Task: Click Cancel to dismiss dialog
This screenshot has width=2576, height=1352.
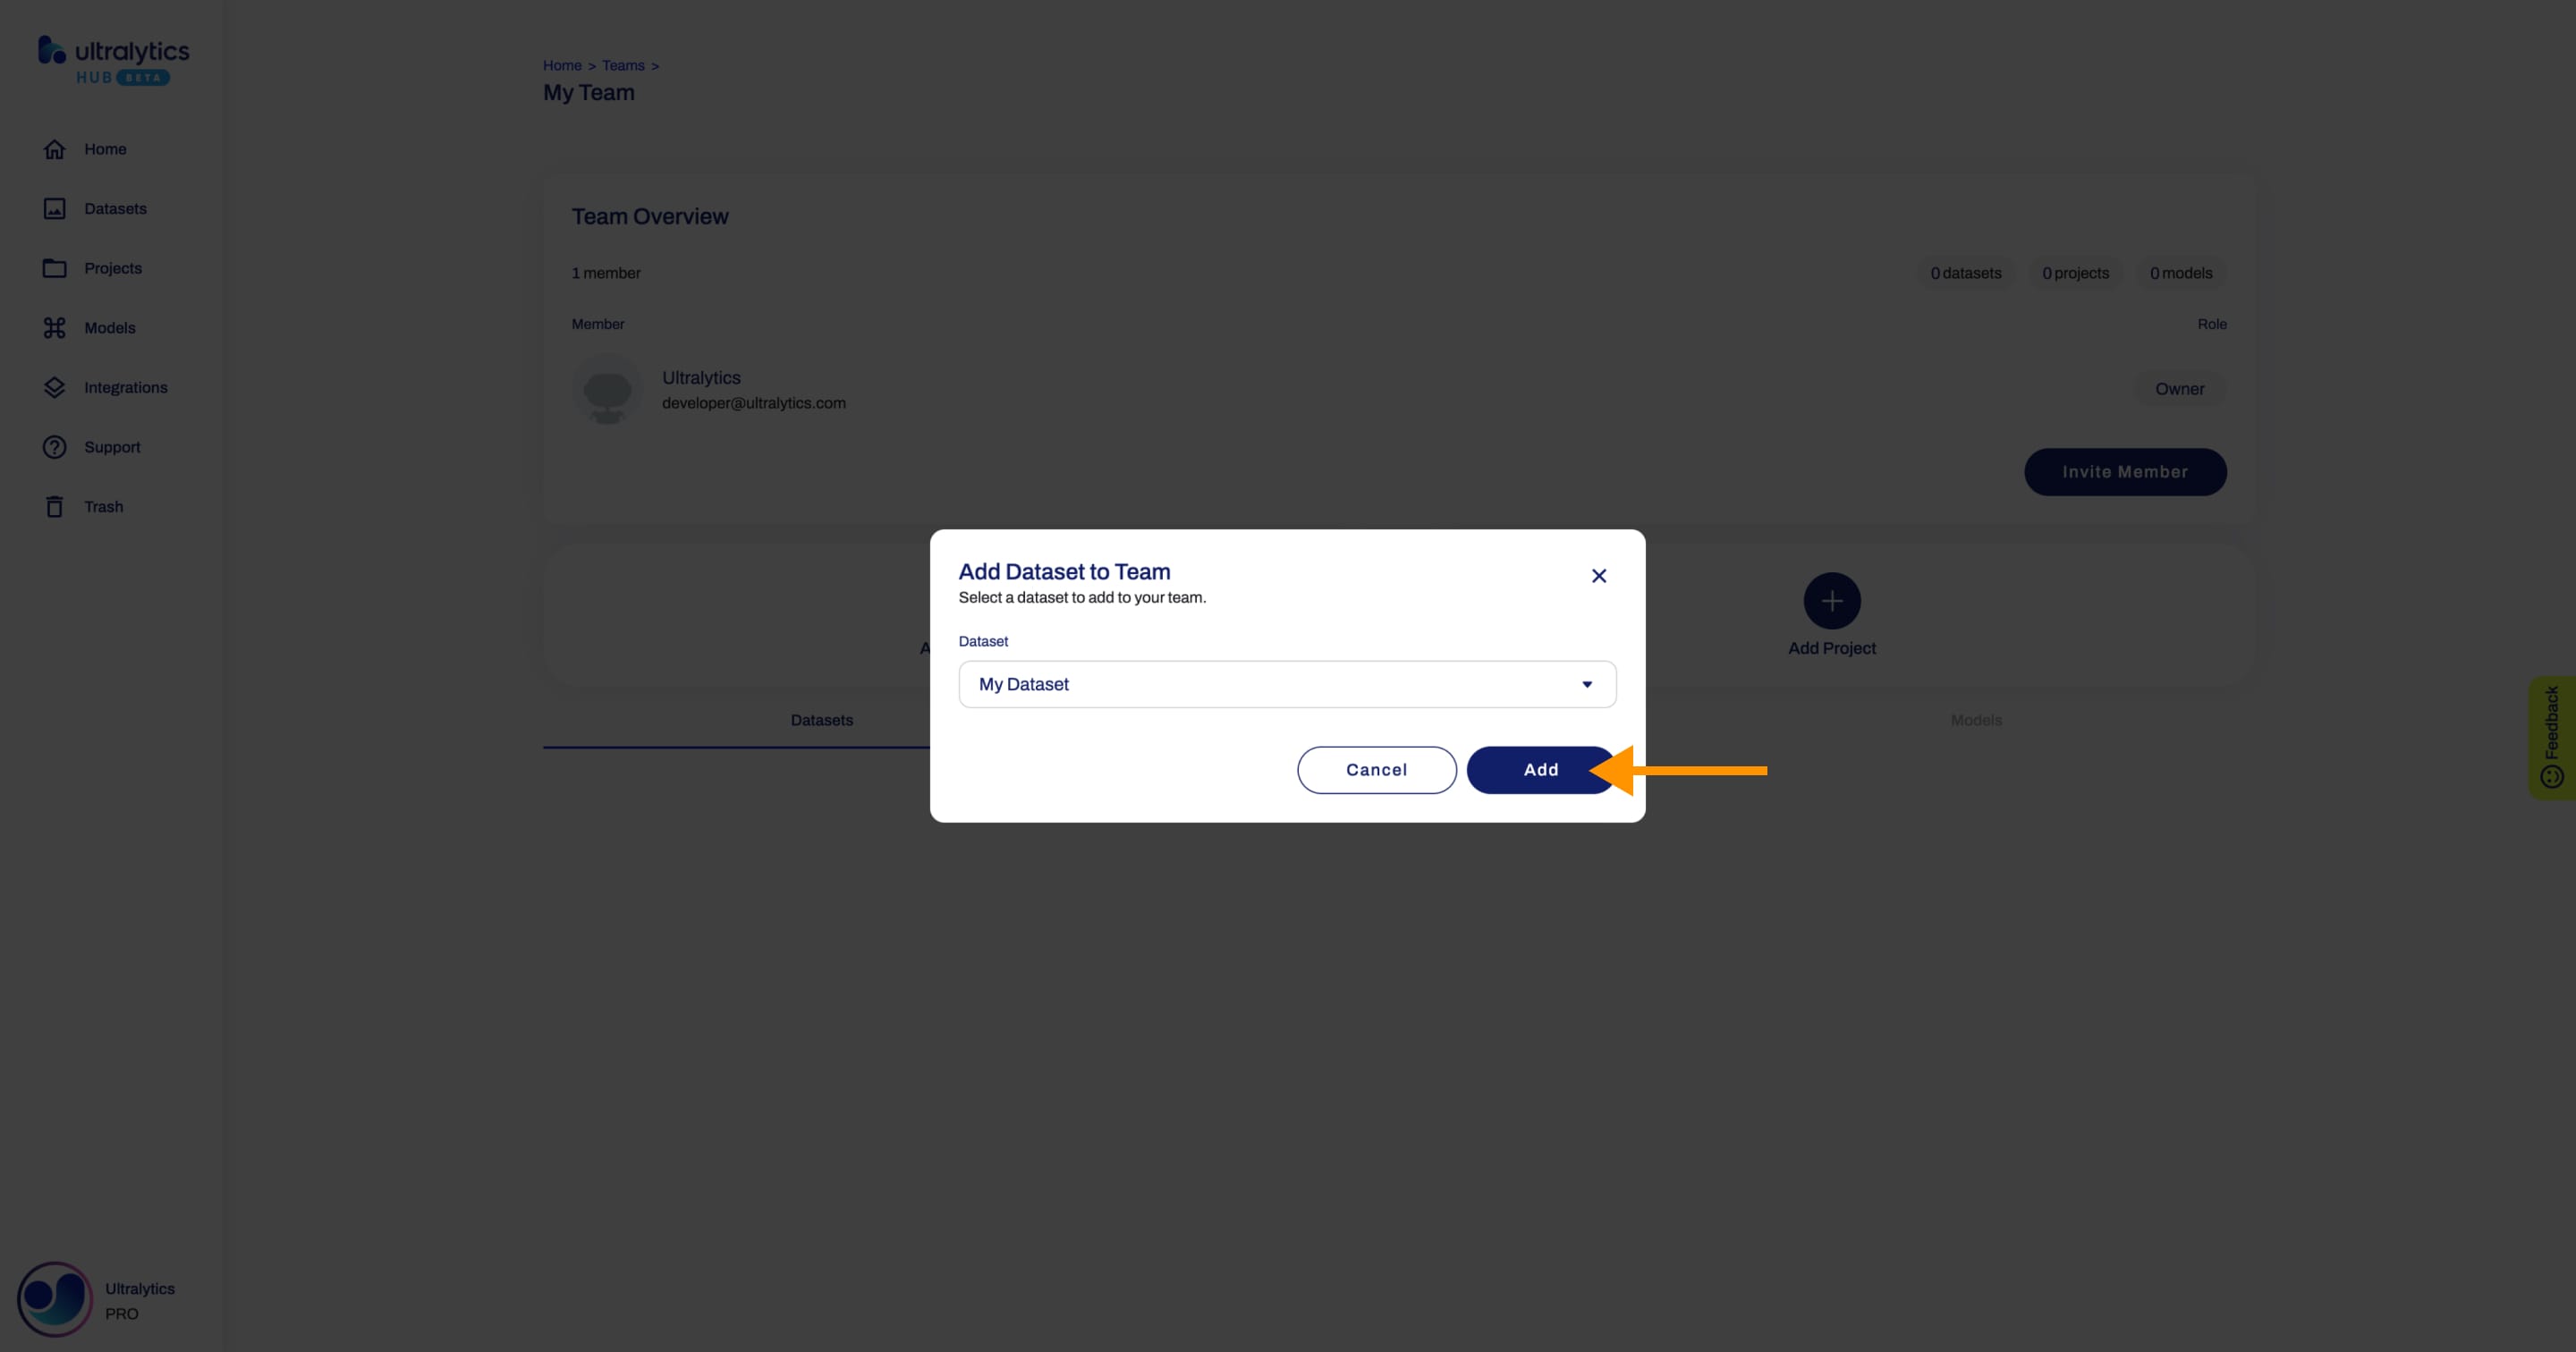Action: (1377, 770)
